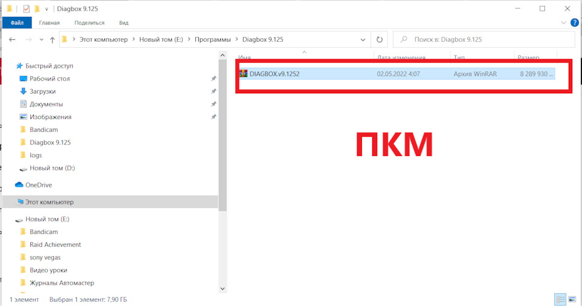The height and width of the screenshot is (306, 582).
Task: Click the pin icon beside Документы
Action: pyautogui.click(x=213, y=104)
